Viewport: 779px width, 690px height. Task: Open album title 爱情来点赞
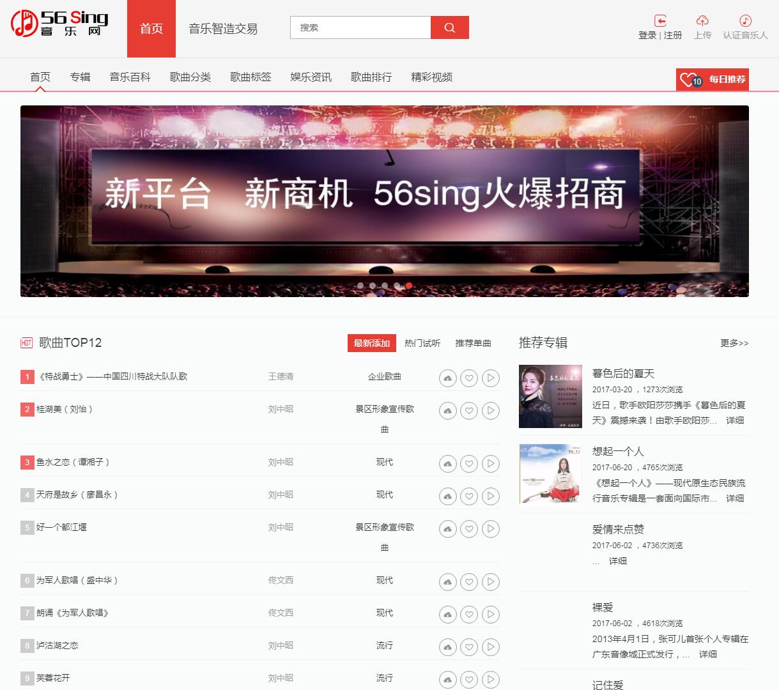point(618,529)
